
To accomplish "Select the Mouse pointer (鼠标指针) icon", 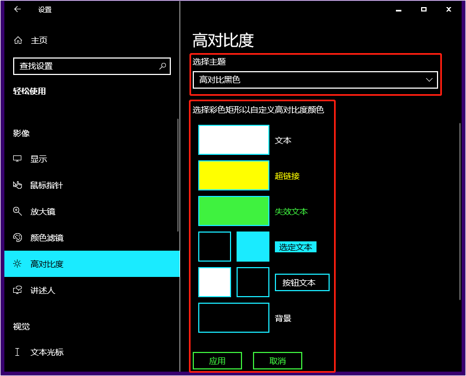I will click(x=16, y=185).
